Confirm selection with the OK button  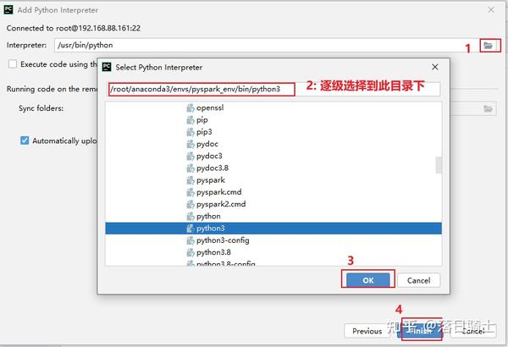pos(368,280)
